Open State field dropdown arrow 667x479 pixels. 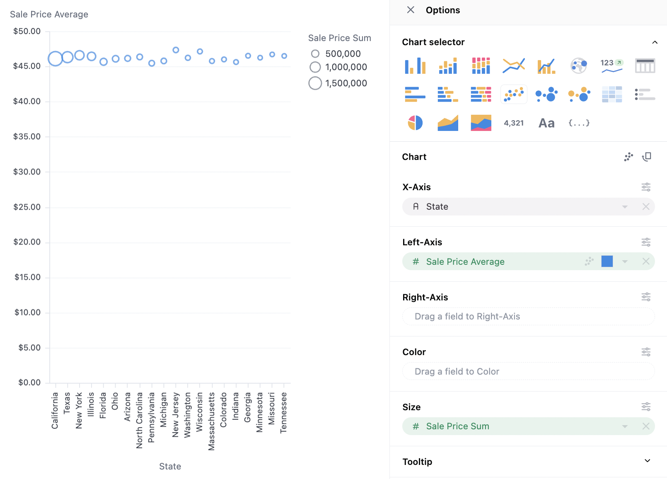tap(625, 207)
